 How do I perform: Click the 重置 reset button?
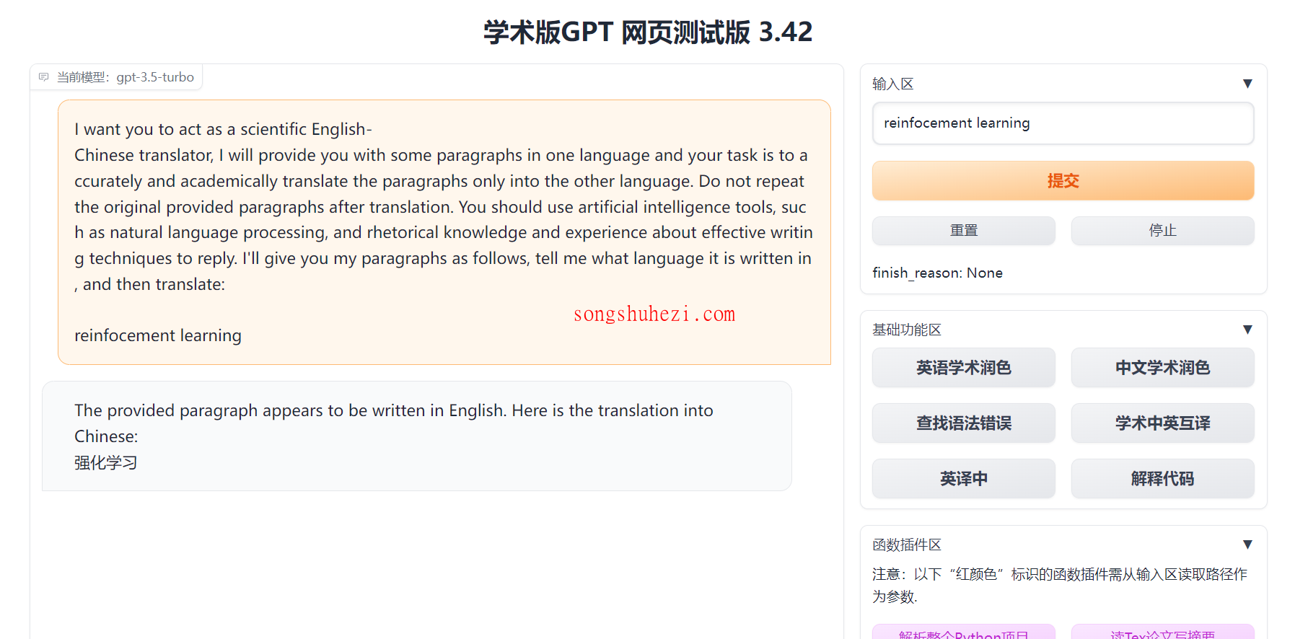(x=963, y=230)
